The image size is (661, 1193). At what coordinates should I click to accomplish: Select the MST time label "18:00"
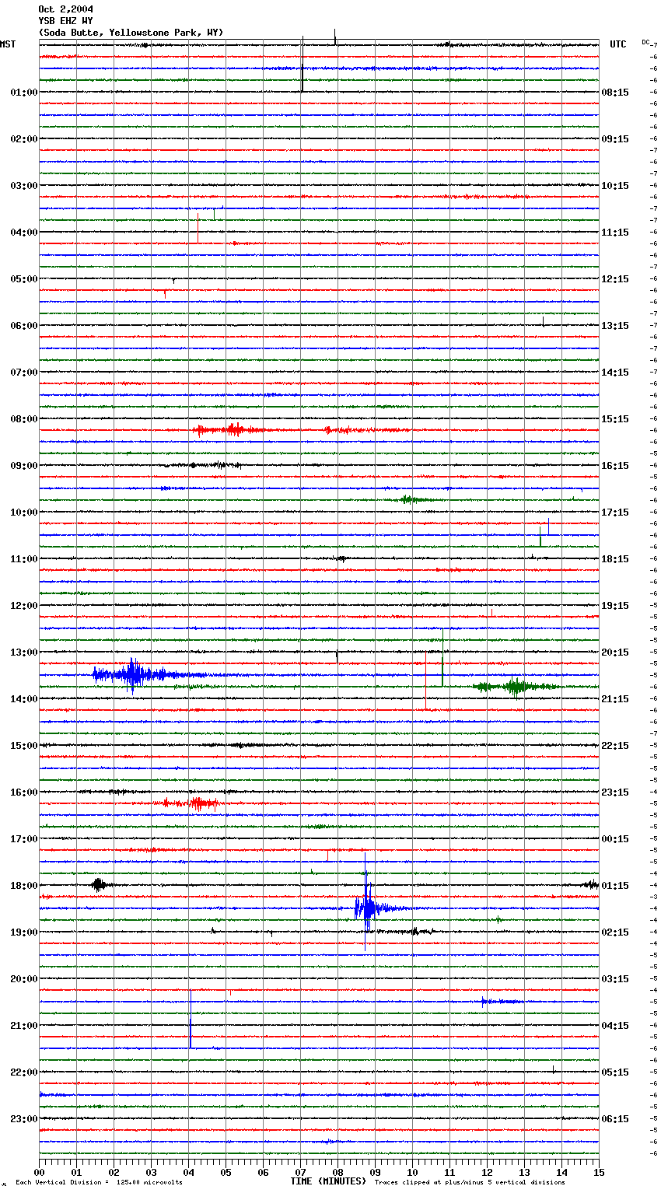pos(24,886)
